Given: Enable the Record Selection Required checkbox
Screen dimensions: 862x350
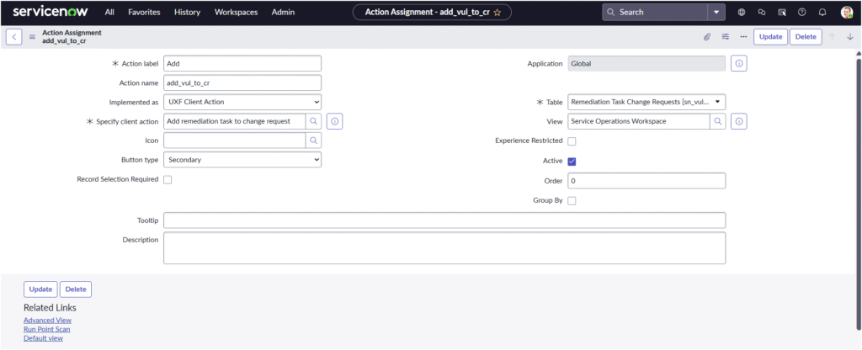Looking at the screenshot, I should [168, 180].
